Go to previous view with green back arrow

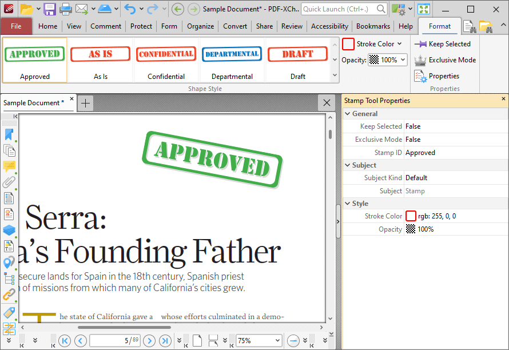point(177,9)
